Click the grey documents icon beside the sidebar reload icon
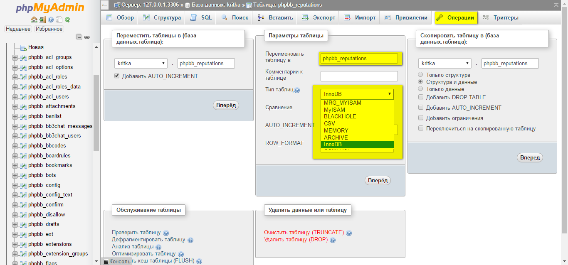This screenshot has width=568, height=265. [59, 20]
